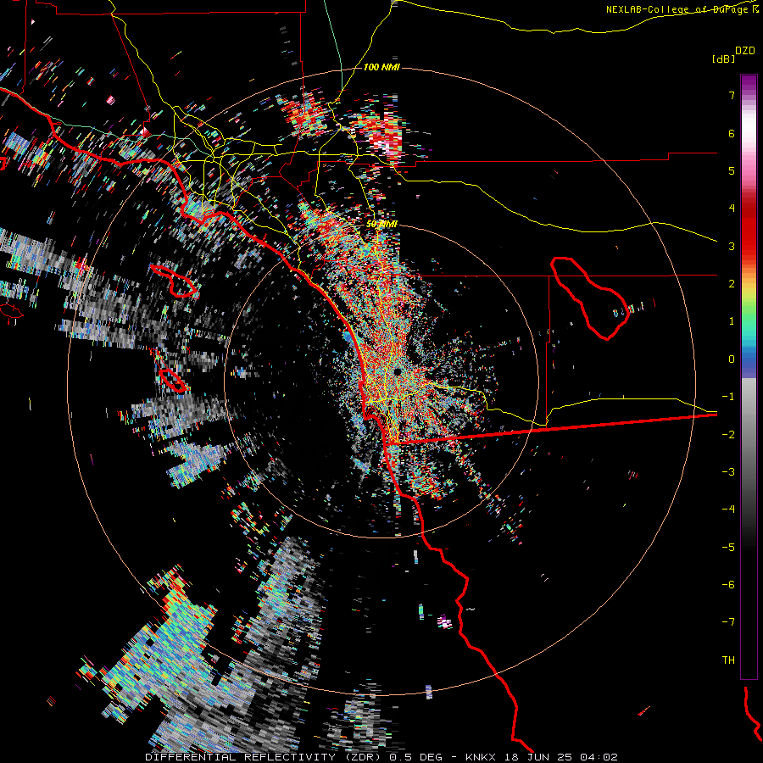This screenshot has width=763, height=763.
Task: Click the 100 NMI range ring label
Action: click(x=381, y=67)
